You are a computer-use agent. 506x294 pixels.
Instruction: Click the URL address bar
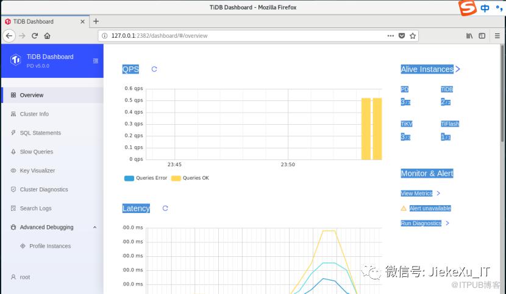point(244,36)
